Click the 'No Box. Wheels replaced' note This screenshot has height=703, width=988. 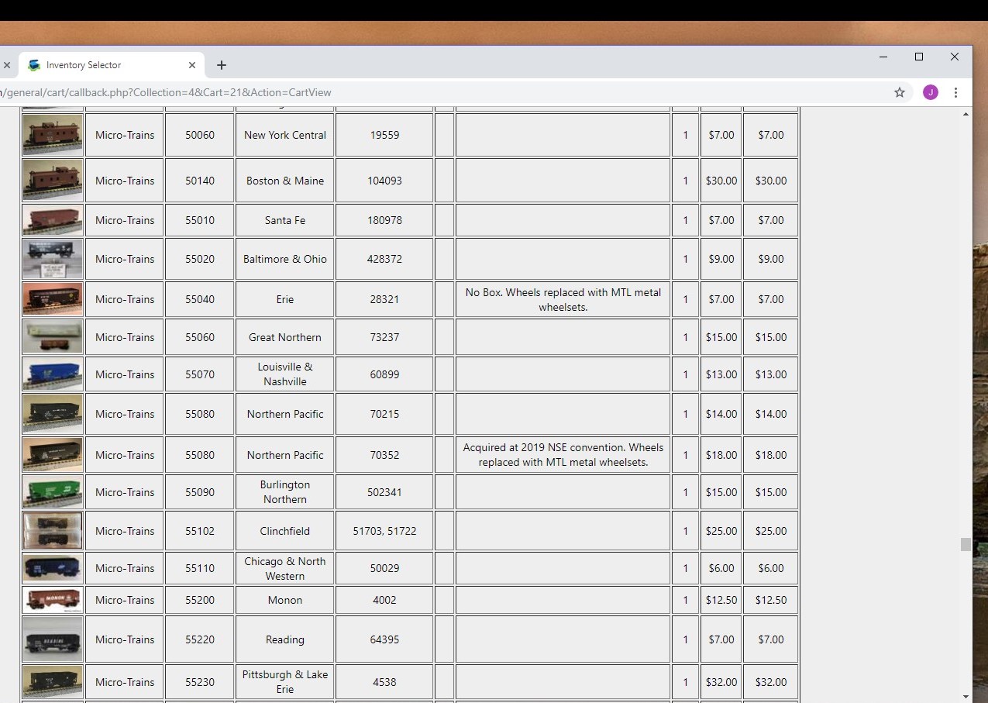coord(563,299)
